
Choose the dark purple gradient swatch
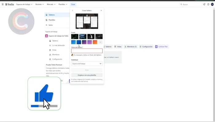(x=84, y=42)
